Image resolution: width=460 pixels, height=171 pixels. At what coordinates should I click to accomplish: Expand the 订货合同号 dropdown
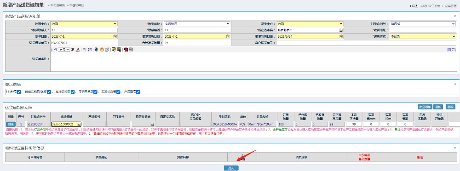click(423, 24)
